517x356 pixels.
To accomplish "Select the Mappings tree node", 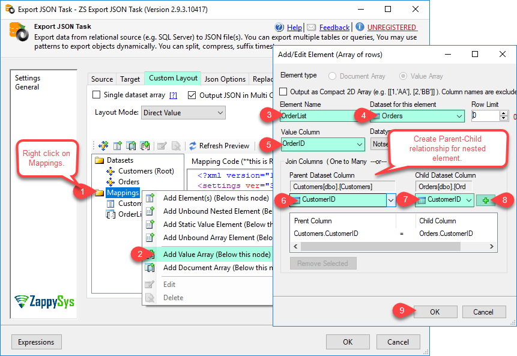I will [x=123, y=193].
